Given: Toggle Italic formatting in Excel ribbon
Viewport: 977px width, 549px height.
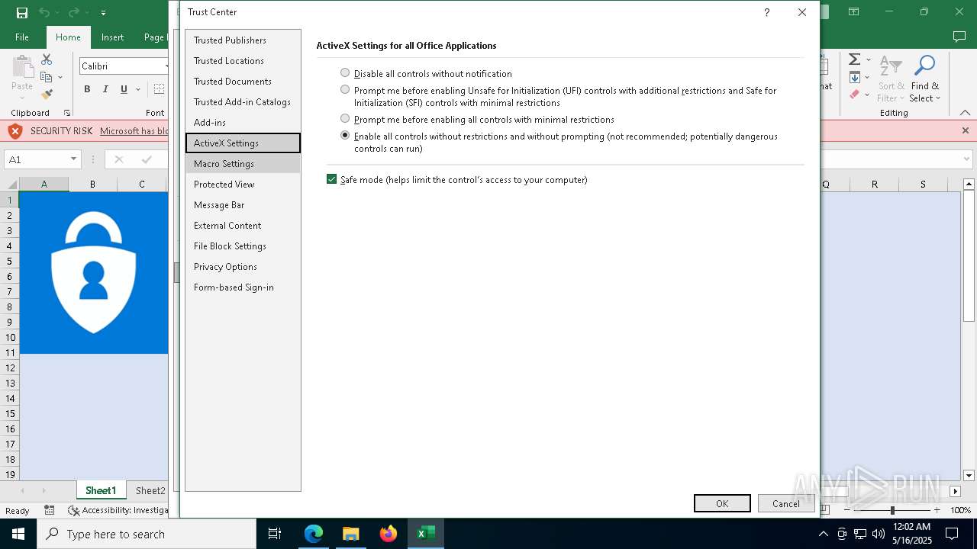Looking at the screenshot, I should click(105, 89).
